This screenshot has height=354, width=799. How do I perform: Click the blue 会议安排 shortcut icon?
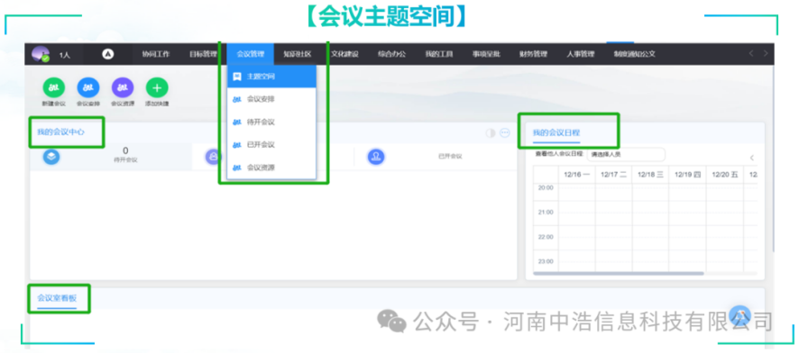point(88,88)
